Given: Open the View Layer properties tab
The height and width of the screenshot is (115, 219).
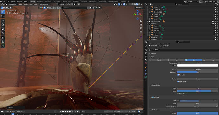Looking at the screenshot, I should coord(146,57).
